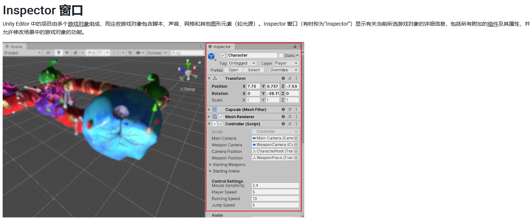Open Transform component preset settings icon
The height and width of the screenshot is (222, 530).
[290, 79]
